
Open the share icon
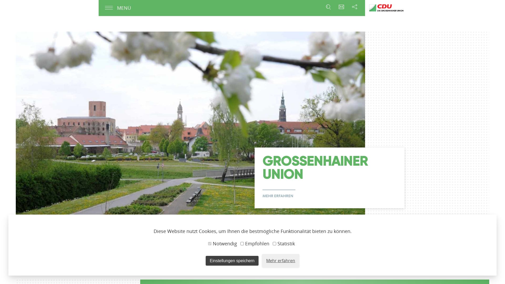click(355, 7)
